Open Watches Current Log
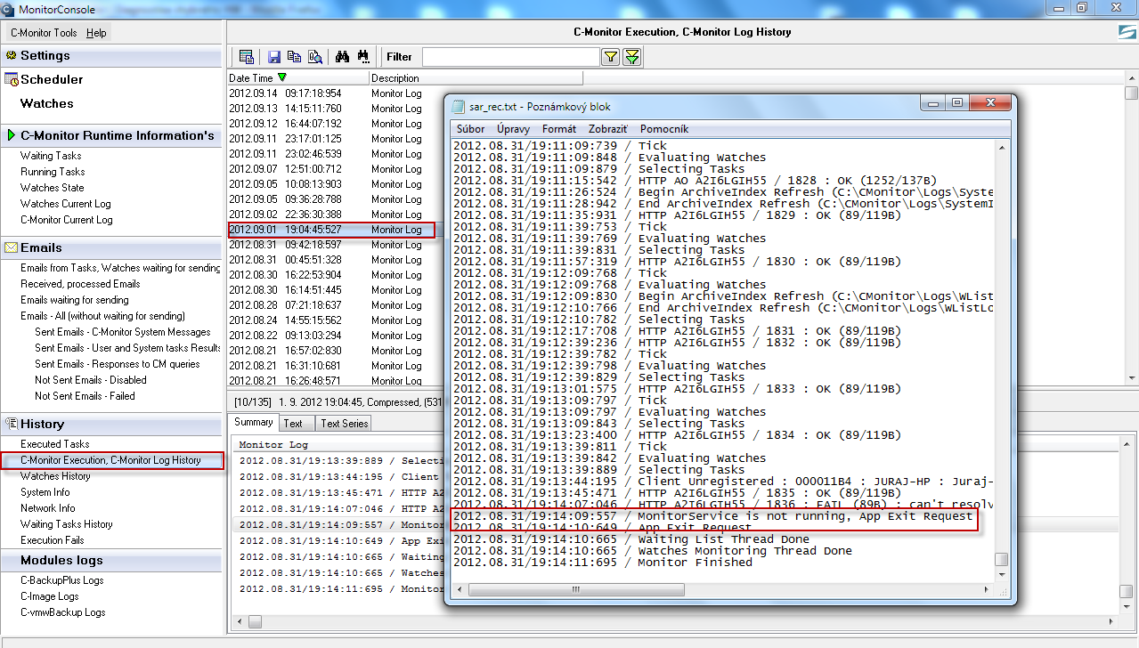This screenshot has width=1139, height=648. (x=65, y=204)
